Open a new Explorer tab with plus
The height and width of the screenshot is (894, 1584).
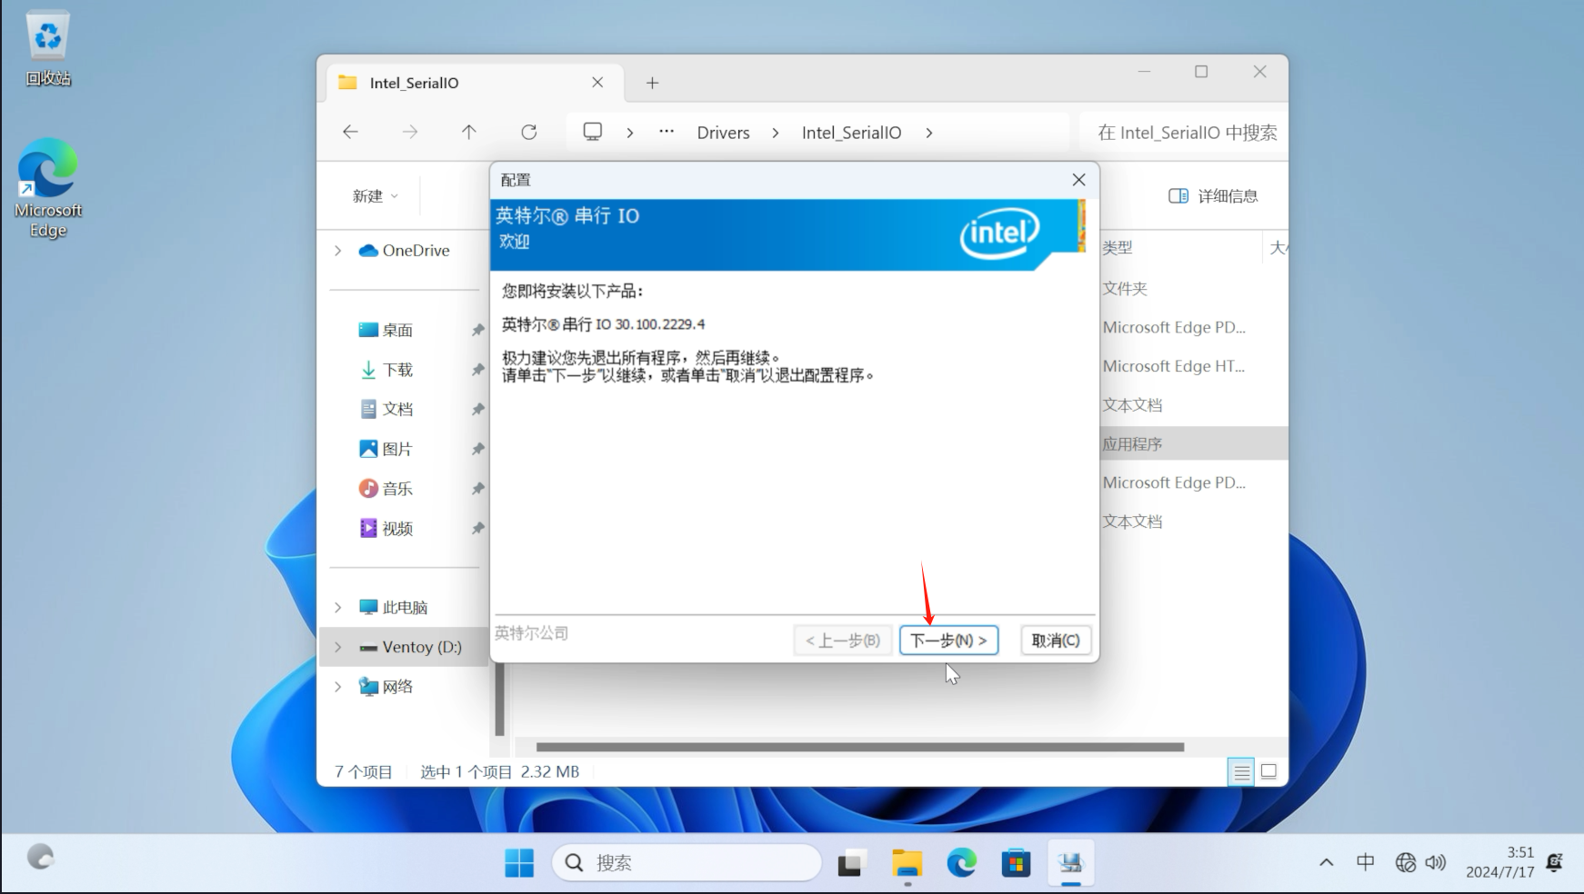tap(652, 83)
